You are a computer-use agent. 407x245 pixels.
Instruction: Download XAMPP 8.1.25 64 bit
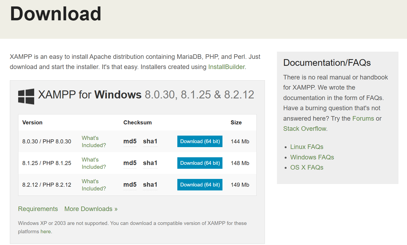pos(200,163)
